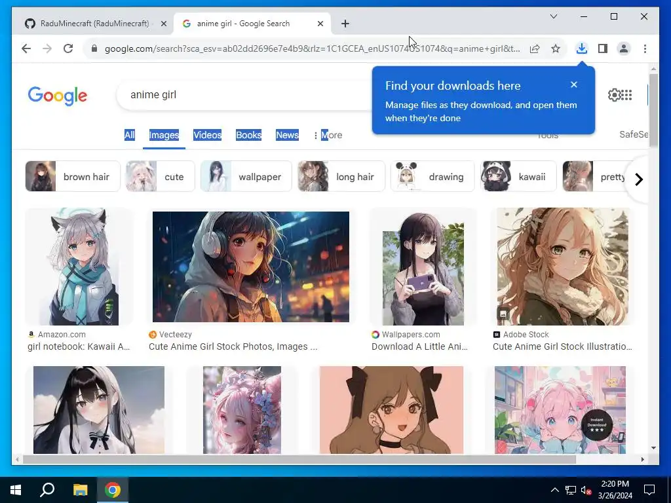Screen dimensions: 671x503
Task: Open Google quick settings gear
Action: 614,94
